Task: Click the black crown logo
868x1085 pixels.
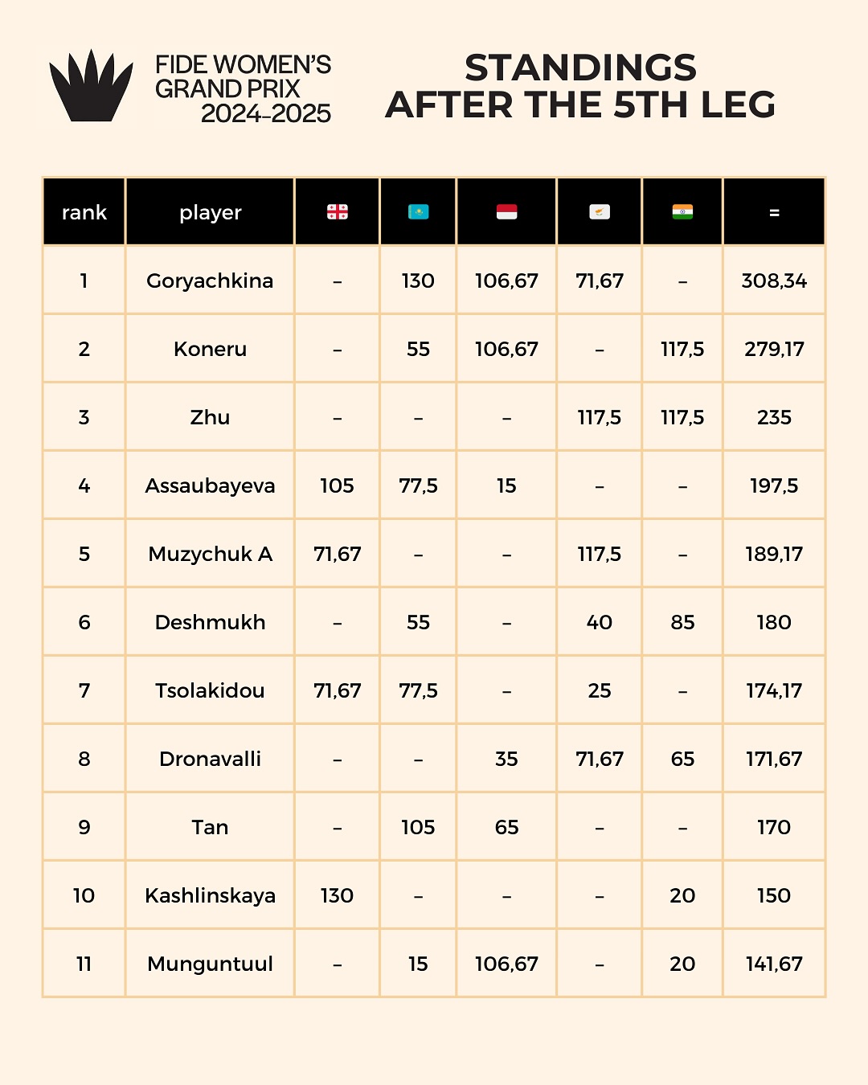Action: [x=91, y=86]
